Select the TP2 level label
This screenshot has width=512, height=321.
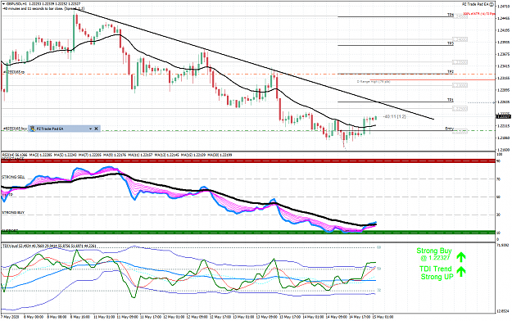(x=451, y=72)
